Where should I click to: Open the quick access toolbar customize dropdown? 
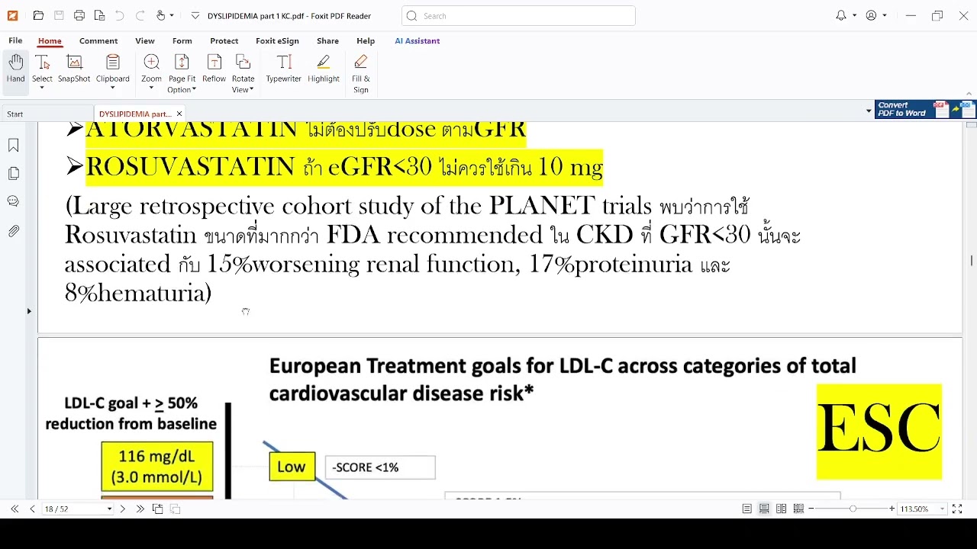pos(195,15)
